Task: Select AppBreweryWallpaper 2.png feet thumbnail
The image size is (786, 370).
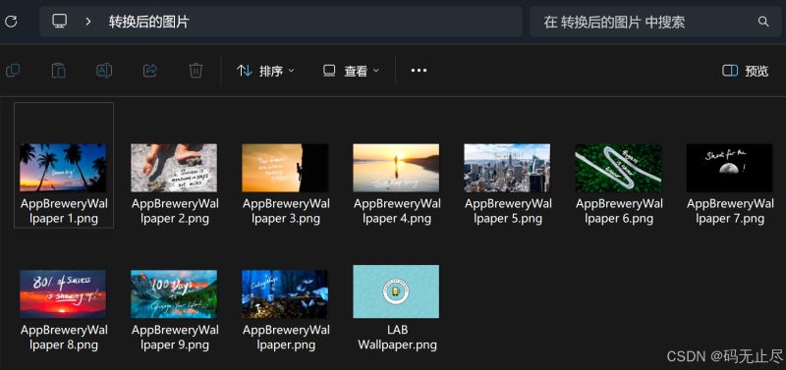Action: (174, 168)
